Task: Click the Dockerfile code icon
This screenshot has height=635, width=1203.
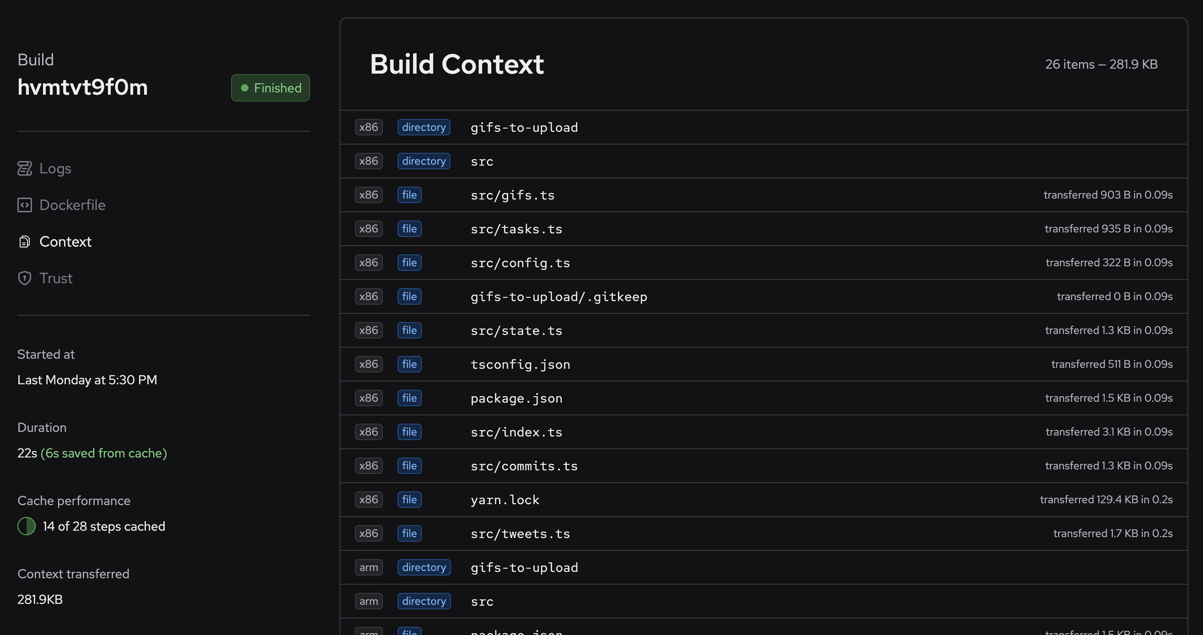Action: pyautogui.click(x=25, y=205)
